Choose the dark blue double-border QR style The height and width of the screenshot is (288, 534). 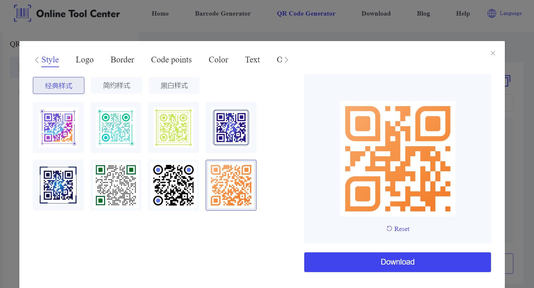click(231, 128)
